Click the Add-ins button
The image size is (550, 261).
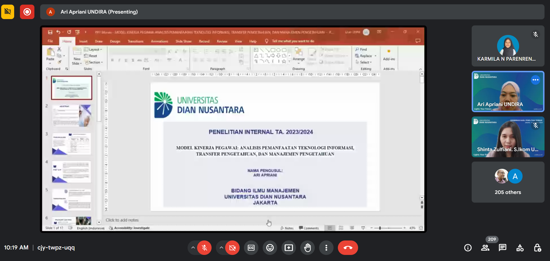click(x=389, y=55)
